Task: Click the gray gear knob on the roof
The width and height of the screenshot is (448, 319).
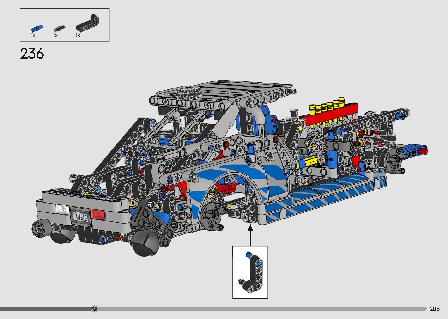Action: point(189,93)
